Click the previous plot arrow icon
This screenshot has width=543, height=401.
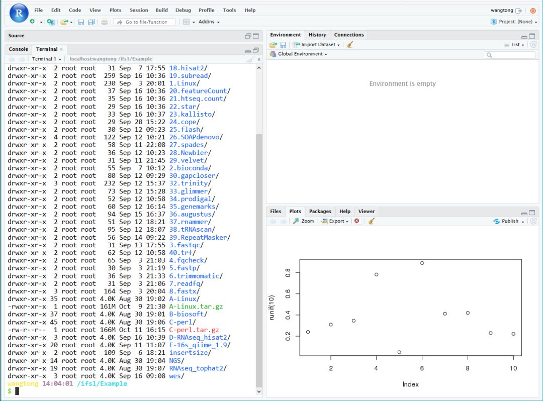coord(273,221)
